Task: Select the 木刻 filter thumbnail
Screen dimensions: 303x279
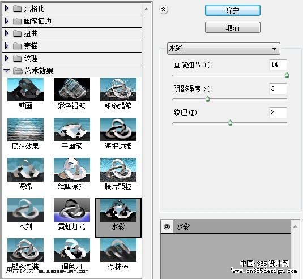Action: click(25, 210)
